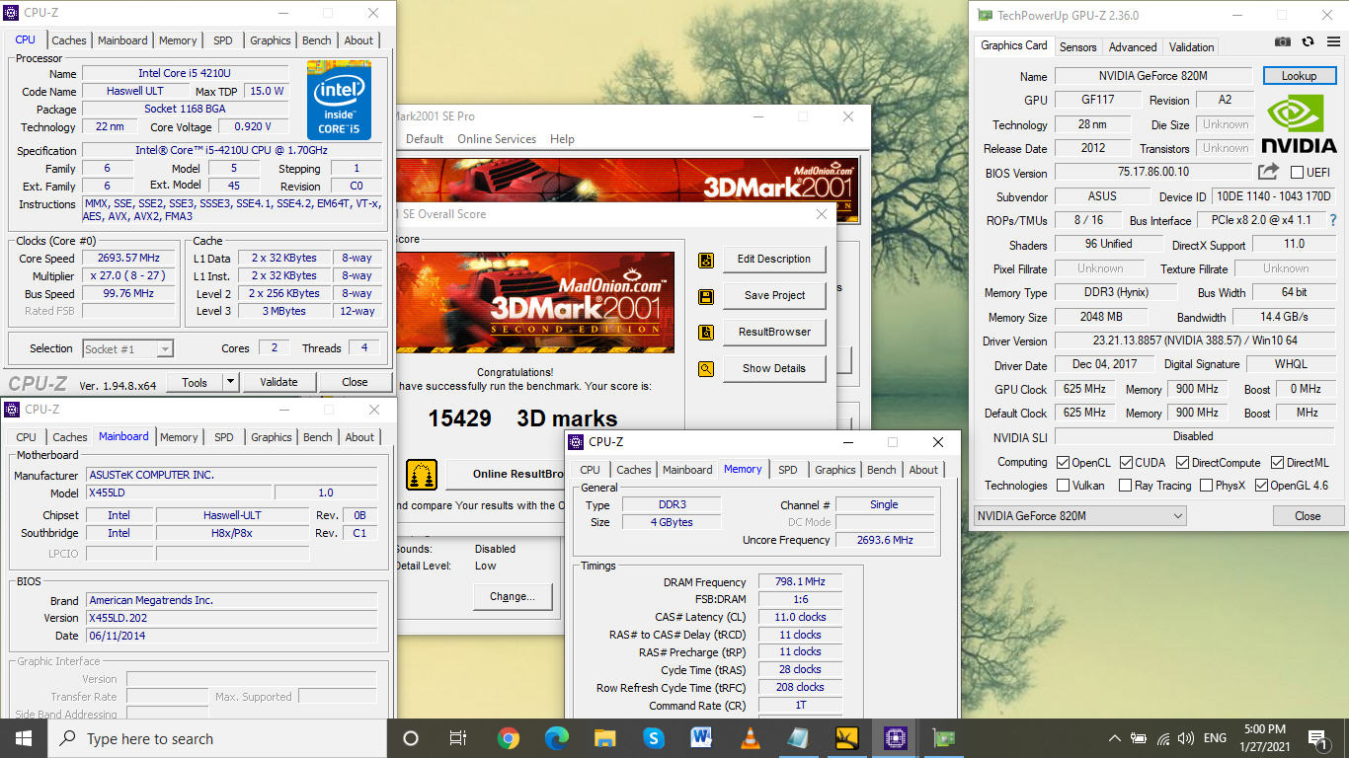Click the Change... button in 3DMark
This screenshot has width=1349, height=758.
click(512, 596)
